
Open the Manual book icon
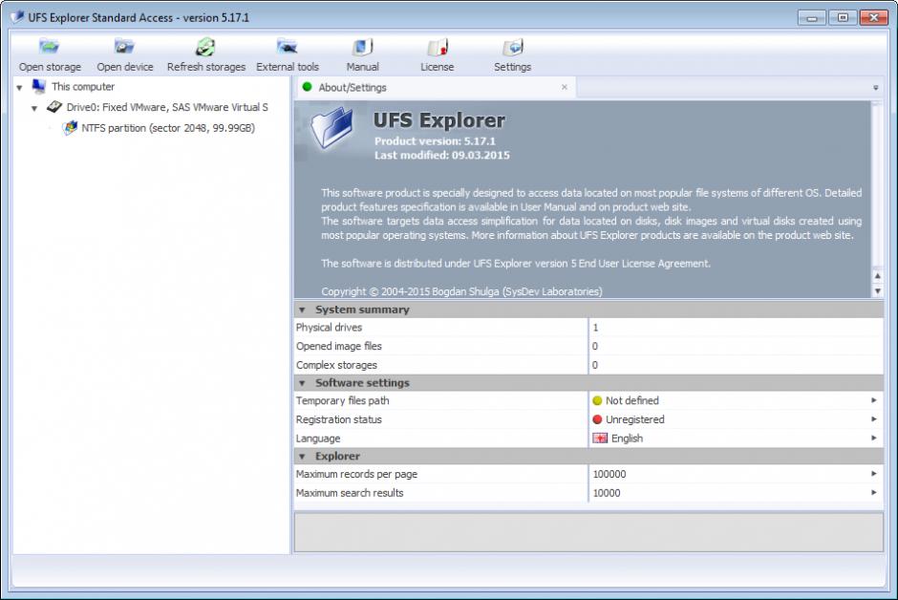(362, 47)
